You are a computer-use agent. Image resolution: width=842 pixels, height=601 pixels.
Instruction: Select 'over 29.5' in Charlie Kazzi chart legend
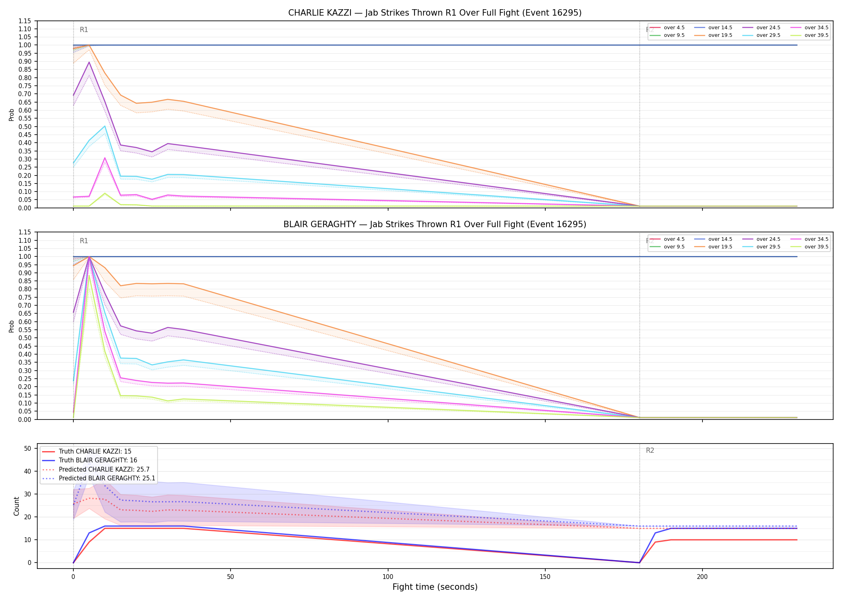point(761,35)
